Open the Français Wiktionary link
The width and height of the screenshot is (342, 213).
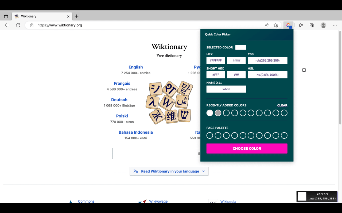(x=122, y=83)
